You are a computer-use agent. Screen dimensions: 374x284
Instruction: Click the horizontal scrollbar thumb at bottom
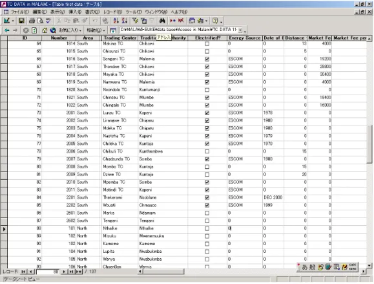click(x=163, y=272)
